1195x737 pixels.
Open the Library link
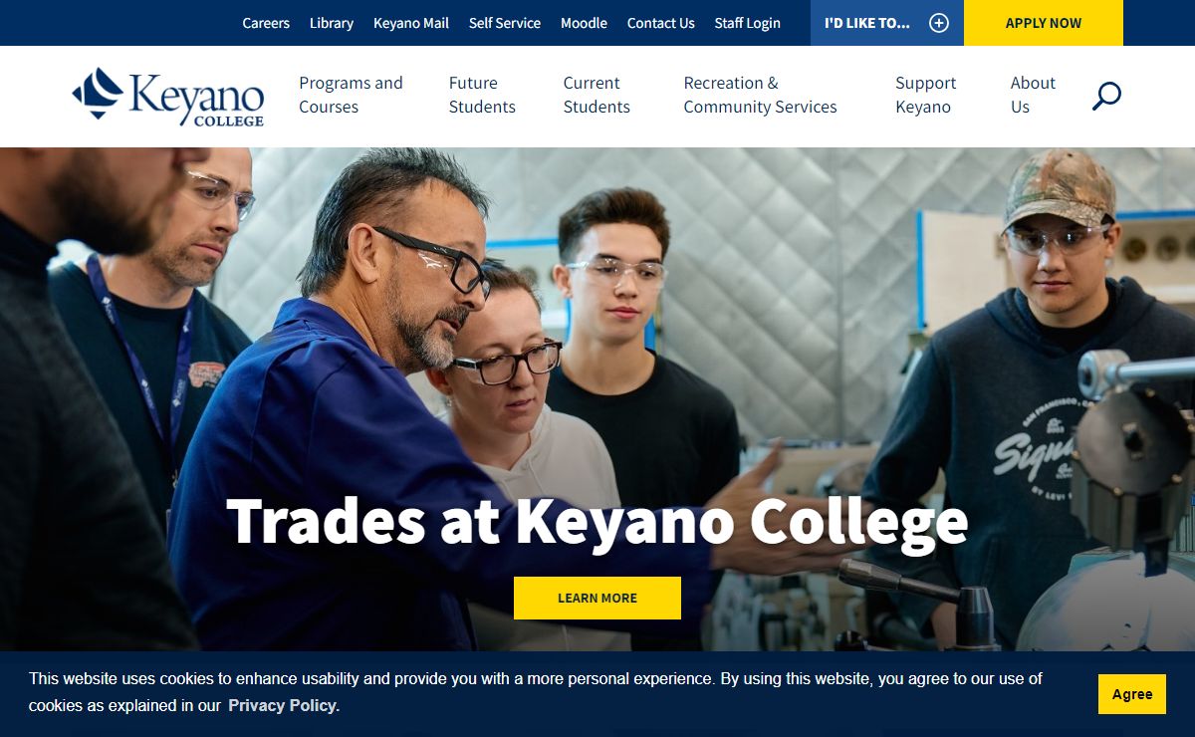click(332, 23)
